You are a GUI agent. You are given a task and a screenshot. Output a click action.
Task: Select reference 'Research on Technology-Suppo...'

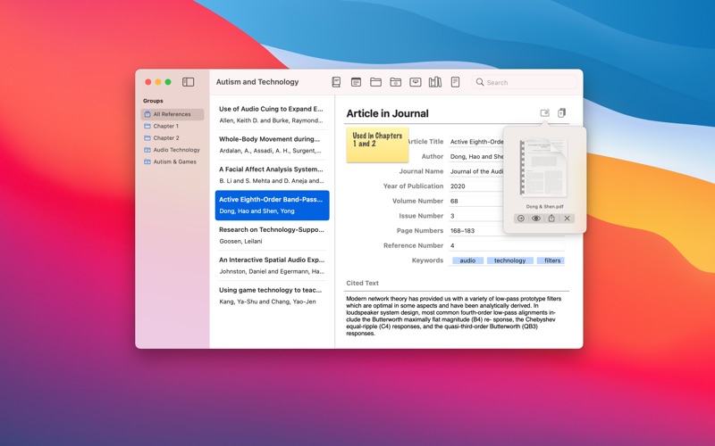click(x=272, y=235)
